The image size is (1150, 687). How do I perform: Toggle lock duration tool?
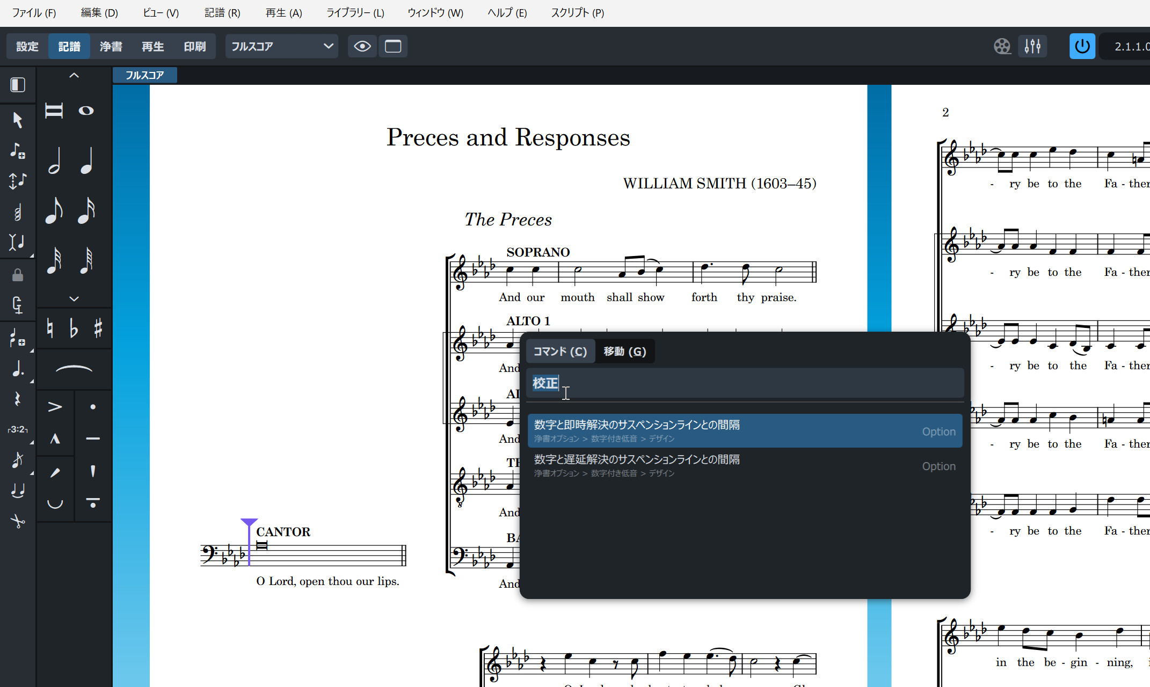point(18,275)
